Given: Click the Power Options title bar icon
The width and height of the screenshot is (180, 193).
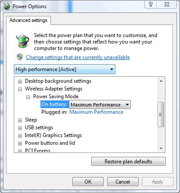Looking at the screenshot, I should [x=7, y=6].
